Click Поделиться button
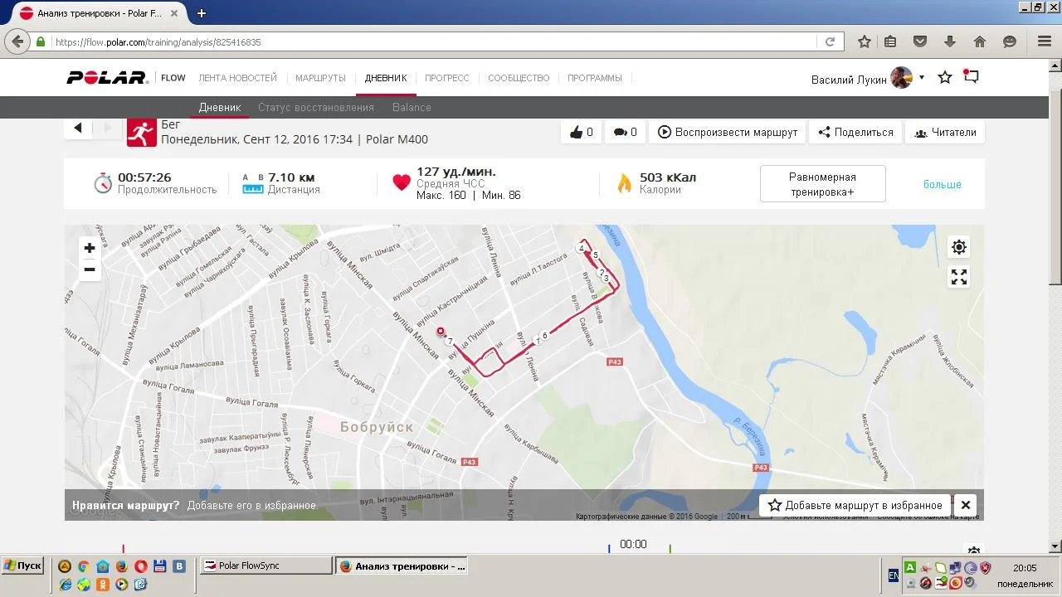Viewport: 1062px width, 597px height. point(855,132)
